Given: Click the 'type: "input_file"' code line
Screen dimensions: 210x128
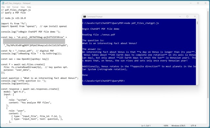Looking at the screenshot, I should 36,116.
